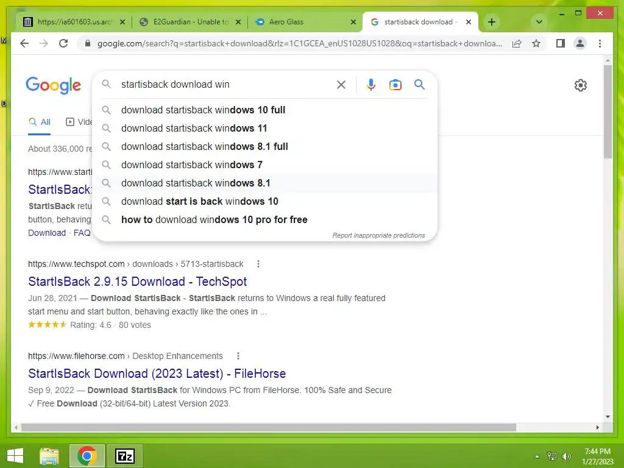Image resolution: width=624 pixels, height=468 pixels.
Task: Open StartIsBack Download (2023 Latest) - FileHorse
Action: 157,374
